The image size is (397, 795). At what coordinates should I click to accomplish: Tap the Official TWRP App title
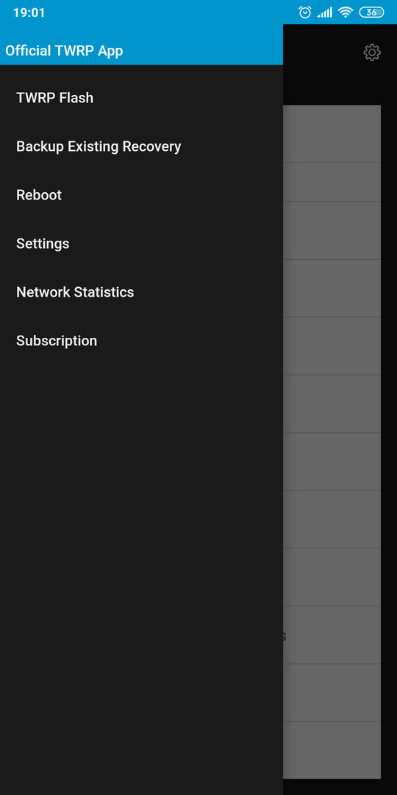tap(64, 51)
